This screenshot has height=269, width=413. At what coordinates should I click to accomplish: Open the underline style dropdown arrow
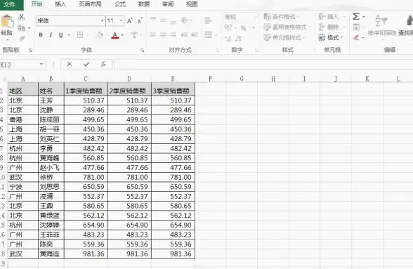(x=69, y=35)
